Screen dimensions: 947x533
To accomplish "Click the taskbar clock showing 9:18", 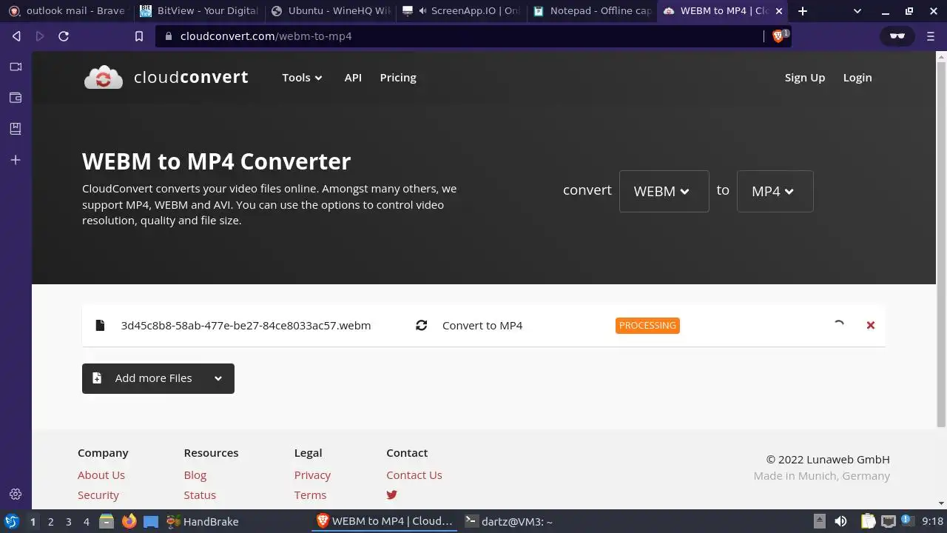I will click(933, 521).
